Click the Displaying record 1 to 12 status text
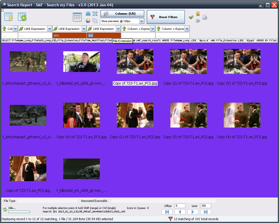 click(57, 219)
